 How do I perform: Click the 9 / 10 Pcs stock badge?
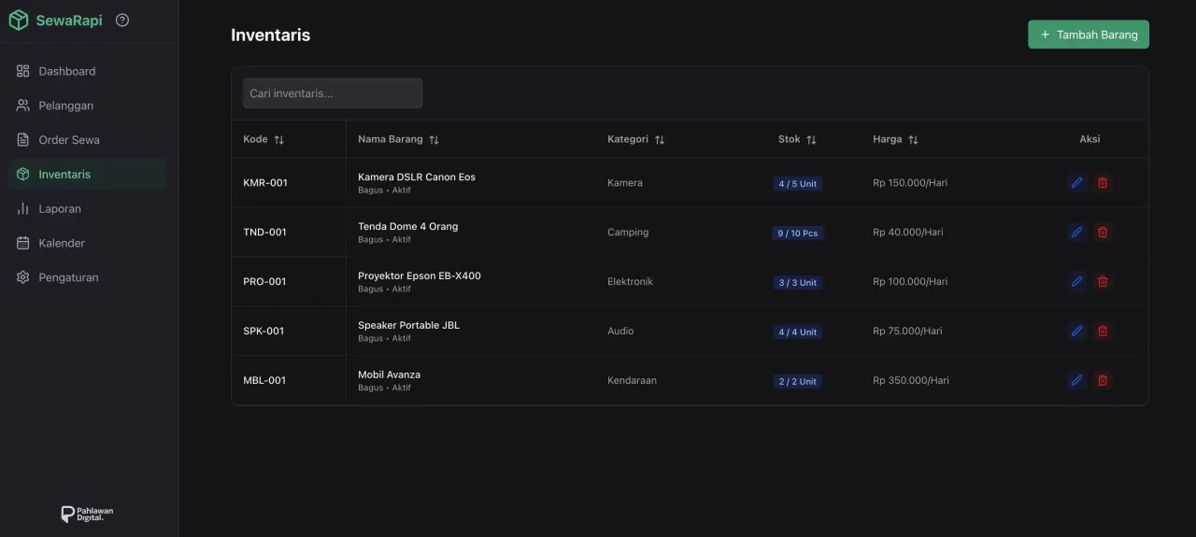click(798, 233)
